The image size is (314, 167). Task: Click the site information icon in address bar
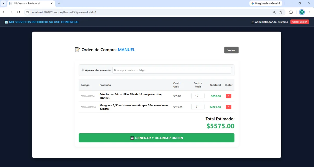(27, 12)
